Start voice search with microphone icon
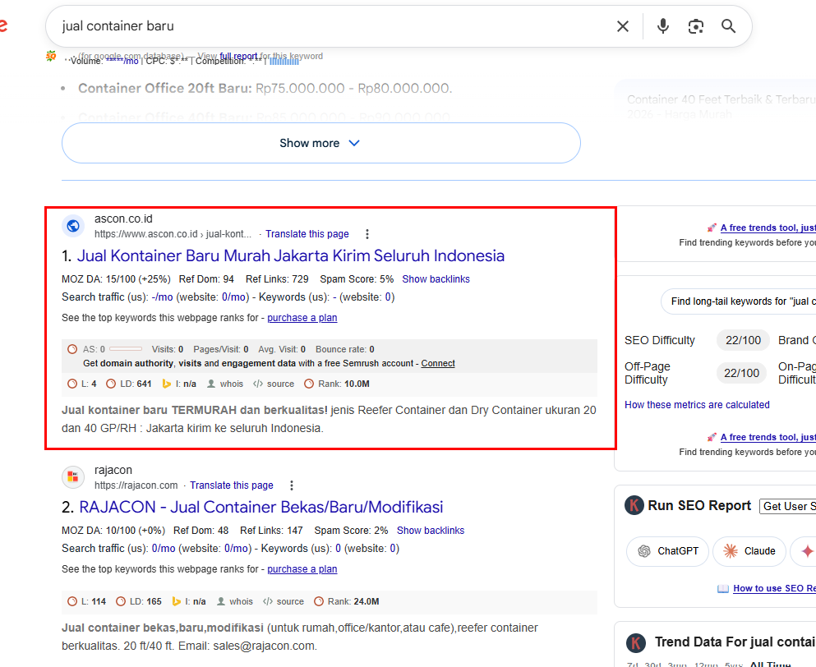The width and height of the screenshot is (816, 667). tap(663, 26)
